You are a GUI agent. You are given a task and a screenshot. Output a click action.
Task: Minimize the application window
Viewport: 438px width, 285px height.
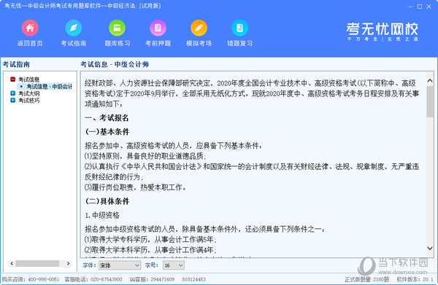410,7
